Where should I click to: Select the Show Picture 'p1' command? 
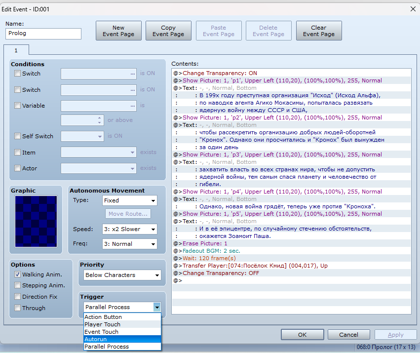[291, 80]
